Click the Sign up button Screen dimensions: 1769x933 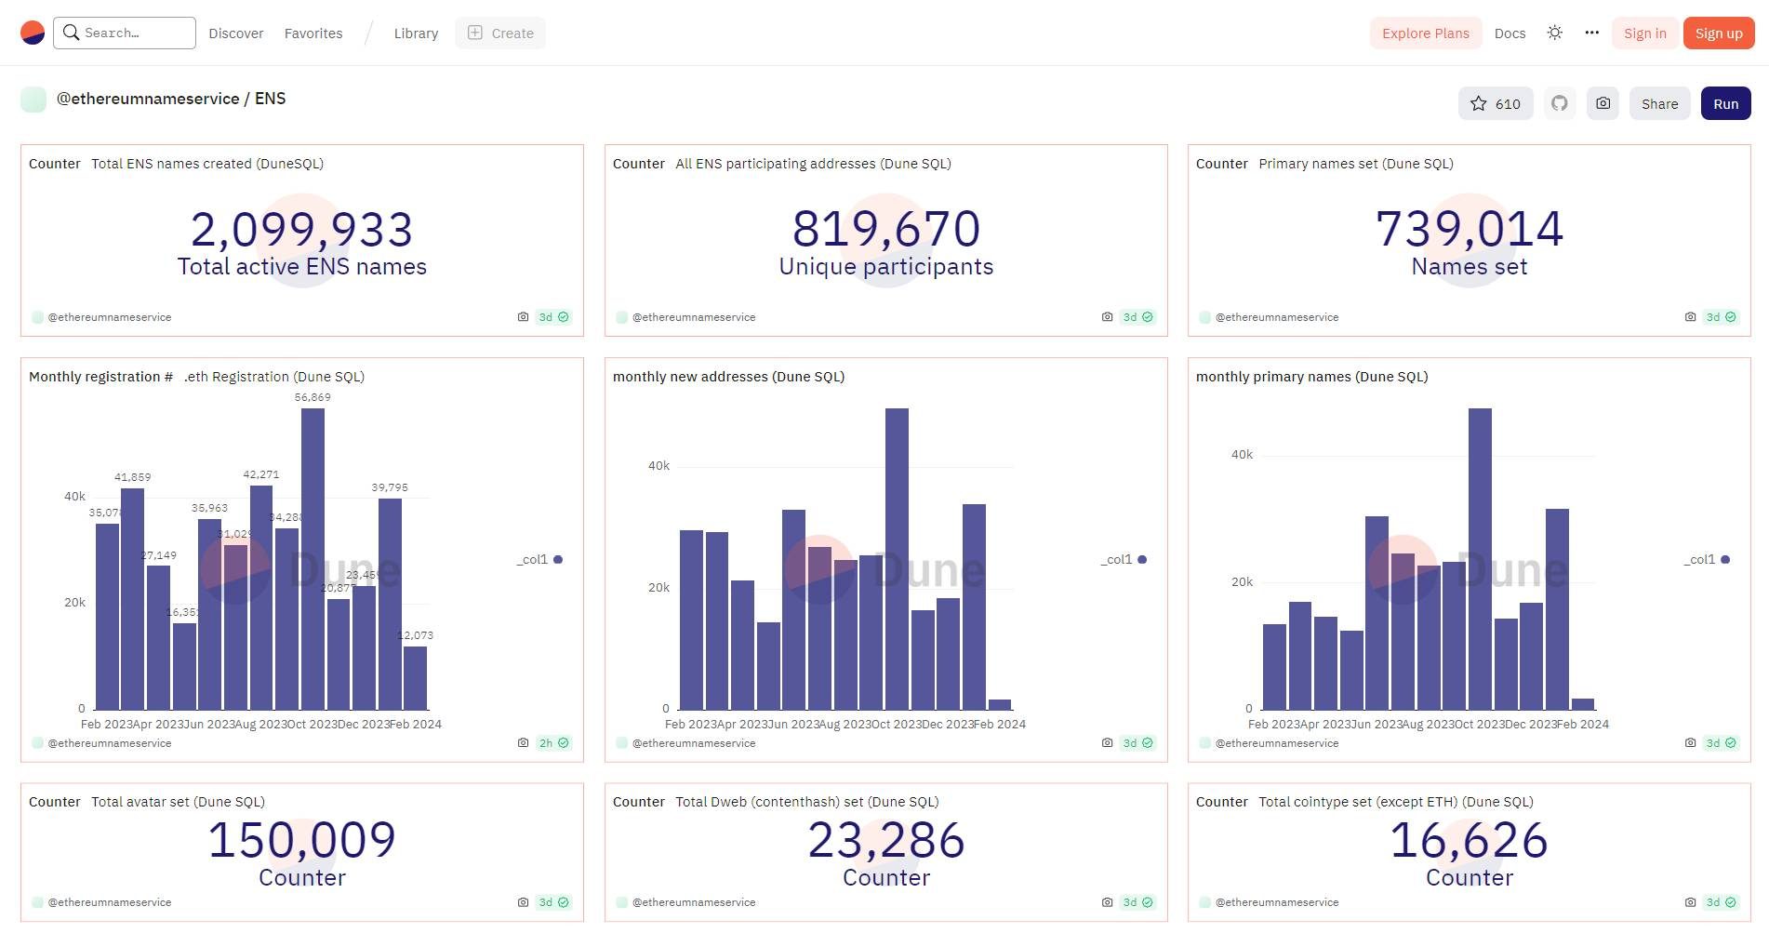point(1719,33)
